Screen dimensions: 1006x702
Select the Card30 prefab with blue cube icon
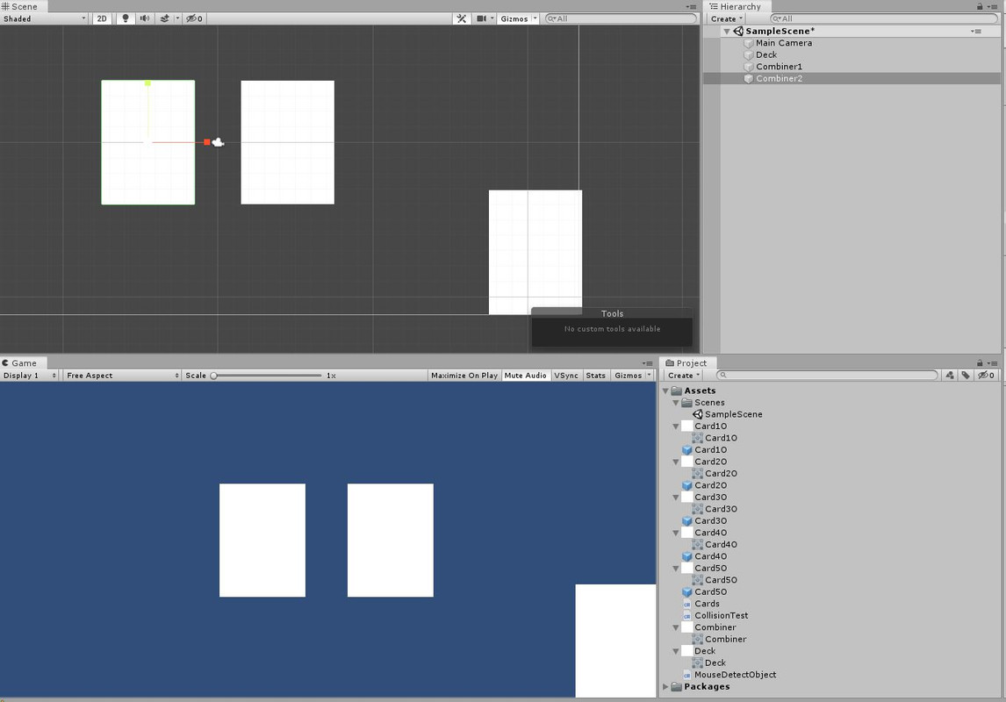(x=704, y=521)
